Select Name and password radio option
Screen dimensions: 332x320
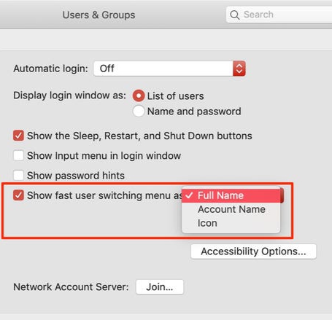[x=139, y=112]
